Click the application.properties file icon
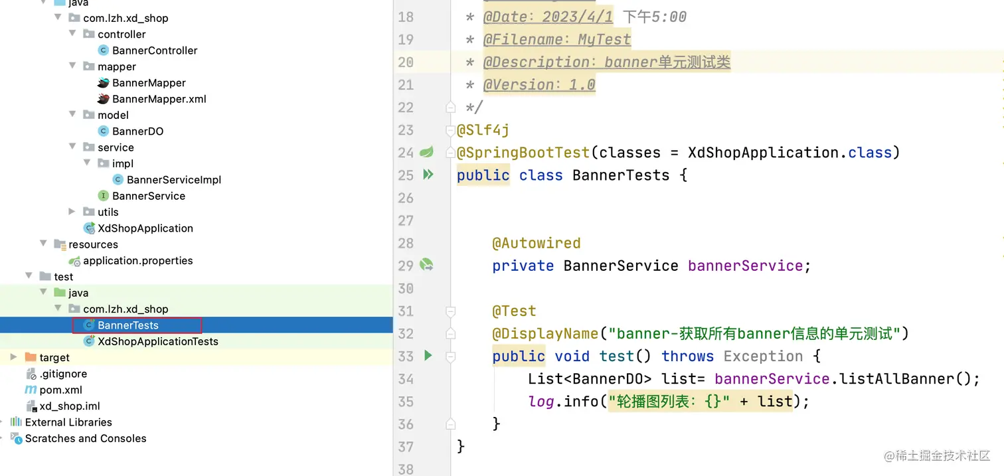This screenshot has width=1004, height=476. pos(74,261)
